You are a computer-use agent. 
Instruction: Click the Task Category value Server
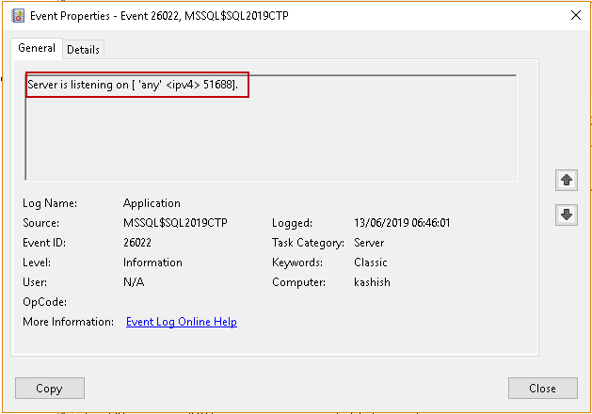tap(369, 243)
